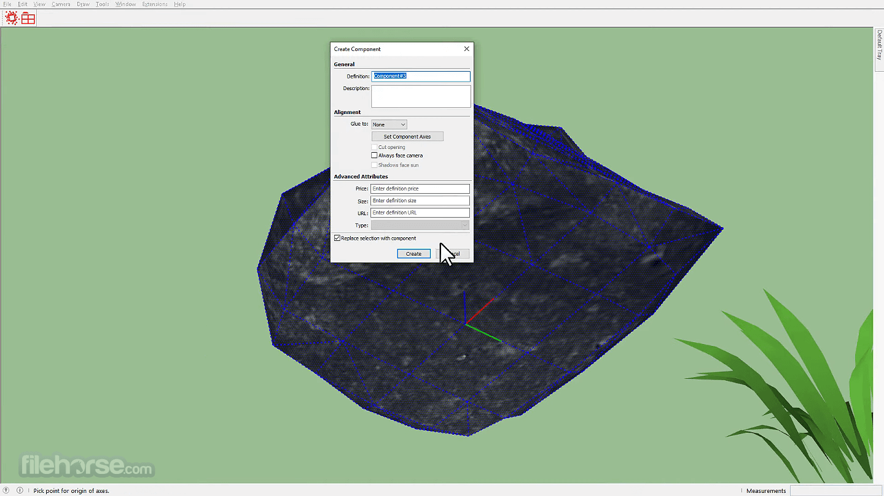Click the "Pick point for origin of axes." status text
The image size is (884, 496).
click(71, 490)
